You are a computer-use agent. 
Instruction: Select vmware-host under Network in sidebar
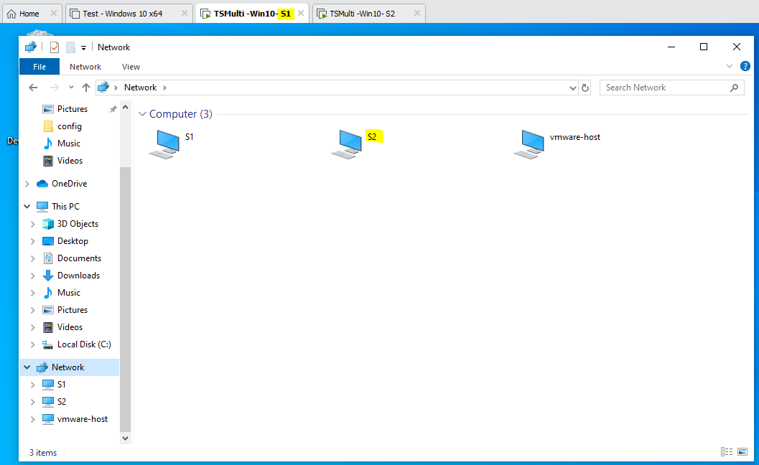[83, 419]
